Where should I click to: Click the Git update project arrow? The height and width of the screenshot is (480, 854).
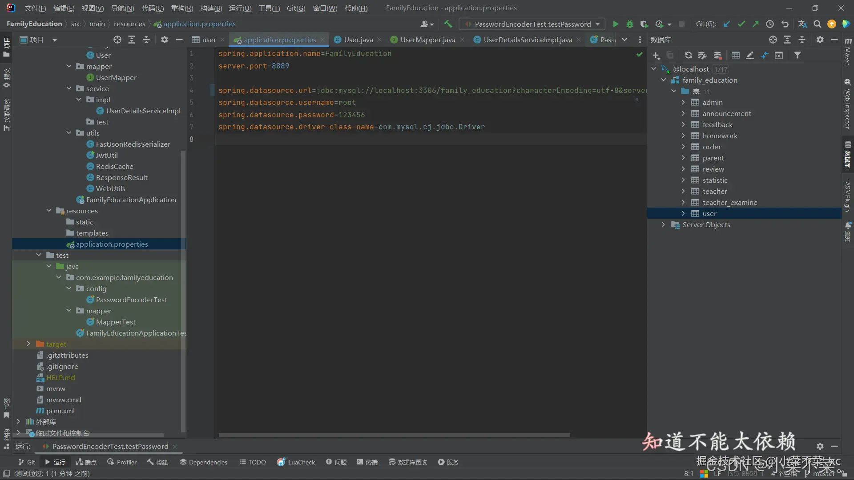click(727, 24)
